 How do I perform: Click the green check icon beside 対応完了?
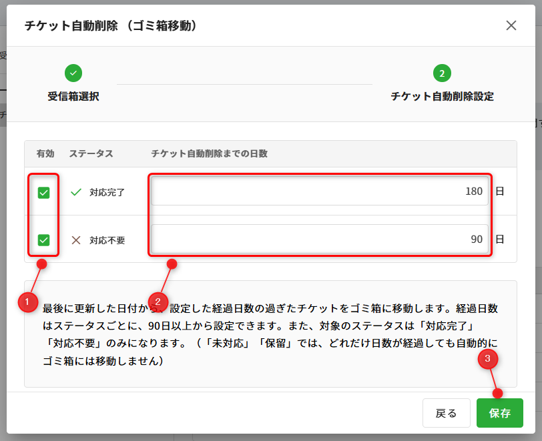(x=76, y=192)
